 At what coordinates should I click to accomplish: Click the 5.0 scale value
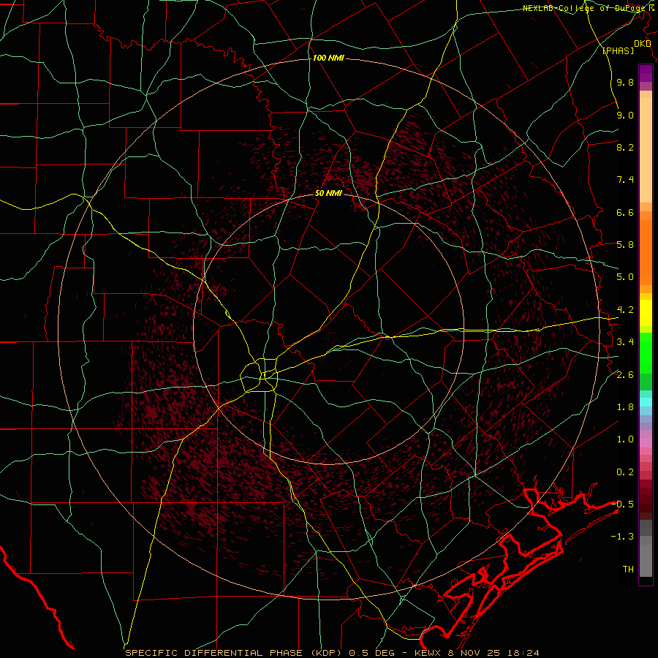point(625,277)
